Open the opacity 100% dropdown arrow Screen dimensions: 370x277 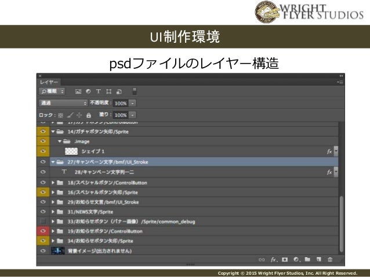coord(133,104)
